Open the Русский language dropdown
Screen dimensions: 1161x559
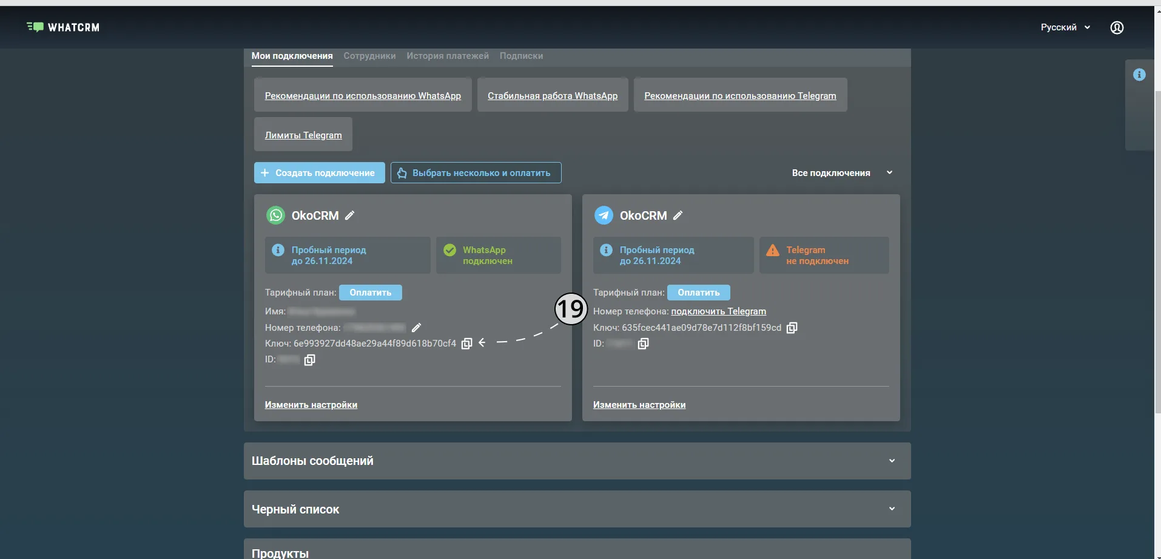[1065, 27]
